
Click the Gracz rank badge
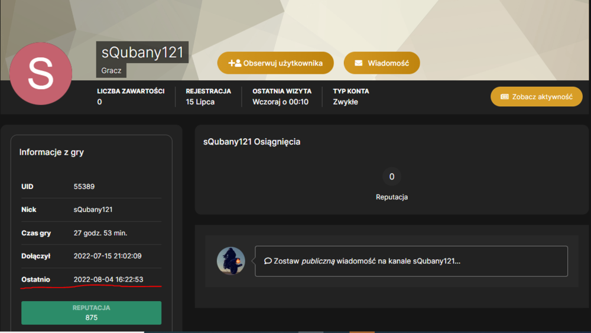tap(111, 70)
